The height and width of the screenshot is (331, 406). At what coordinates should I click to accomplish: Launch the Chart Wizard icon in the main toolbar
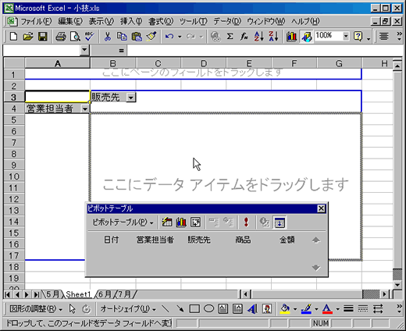291,37
